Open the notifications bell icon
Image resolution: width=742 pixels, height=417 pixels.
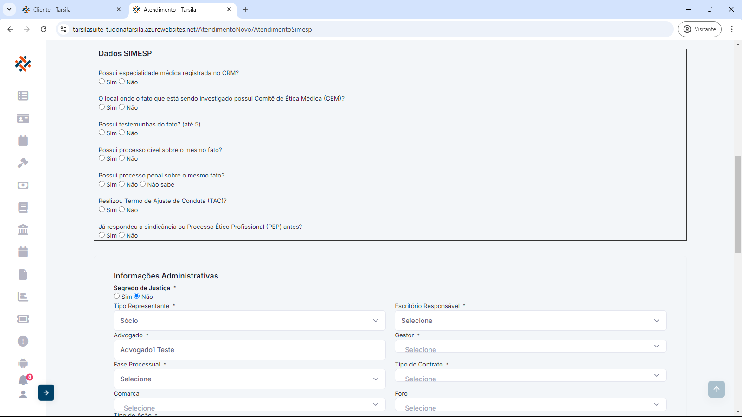coord(23,380)
